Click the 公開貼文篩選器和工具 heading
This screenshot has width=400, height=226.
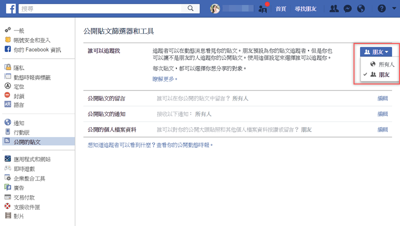(118, 31)
